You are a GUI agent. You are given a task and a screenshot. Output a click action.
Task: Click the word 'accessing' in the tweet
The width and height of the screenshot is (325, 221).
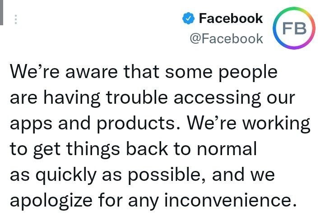point(217,99)
